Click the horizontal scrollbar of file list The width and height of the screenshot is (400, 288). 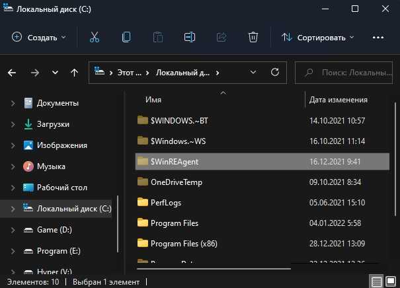pyautogui.click(x=214, y=268)
